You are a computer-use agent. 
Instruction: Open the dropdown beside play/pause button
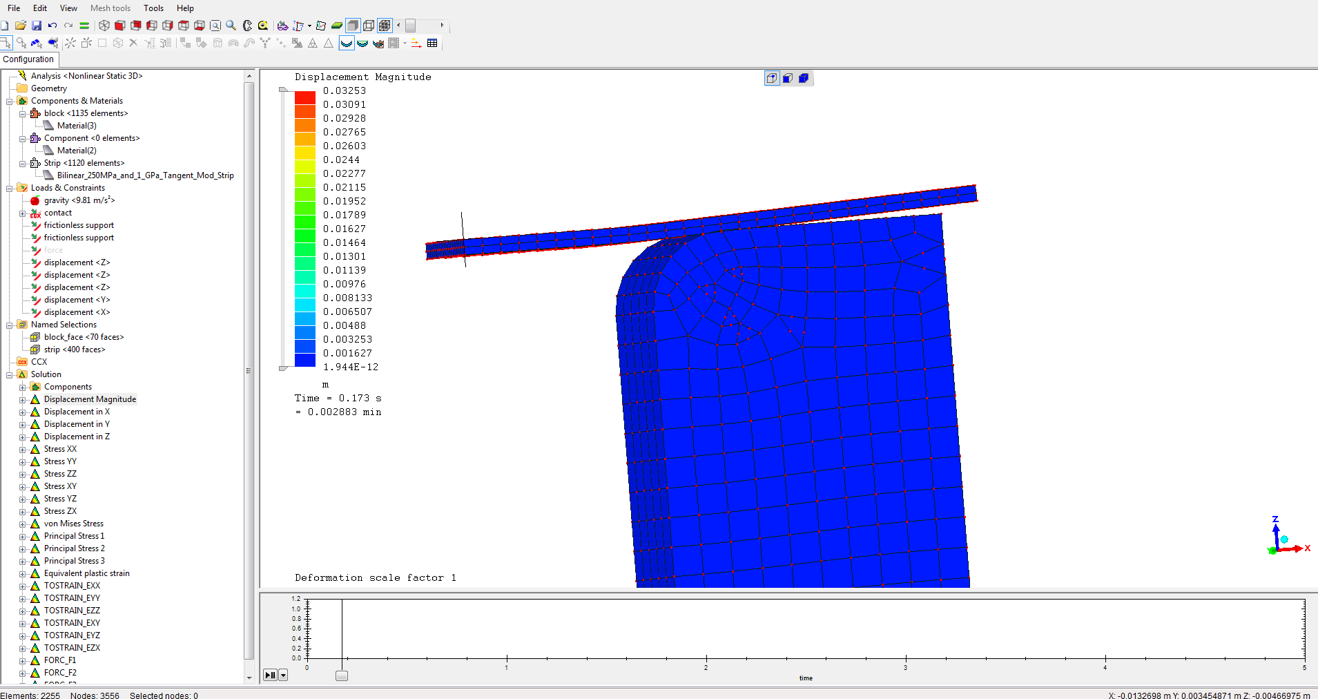283,676
